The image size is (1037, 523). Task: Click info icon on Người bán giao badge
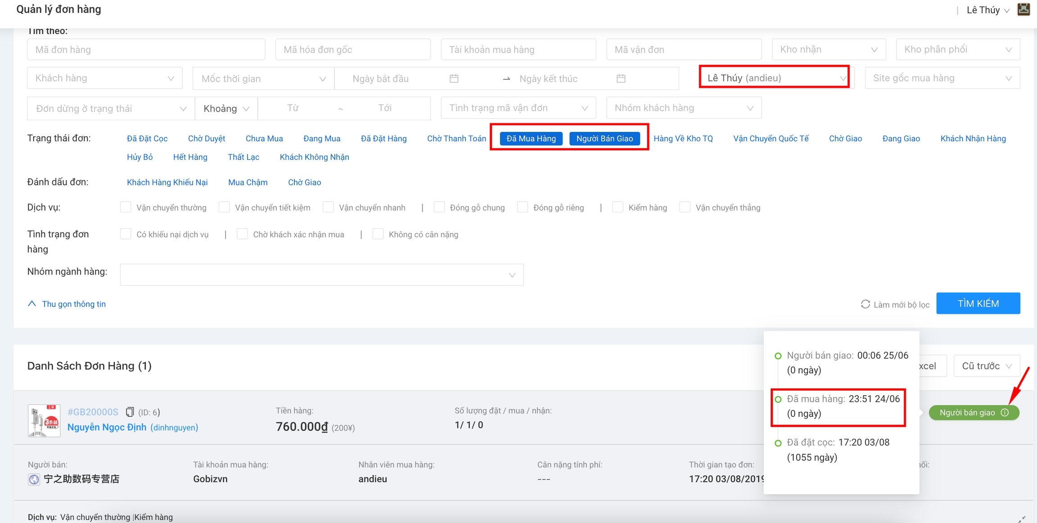[1005, 413]
